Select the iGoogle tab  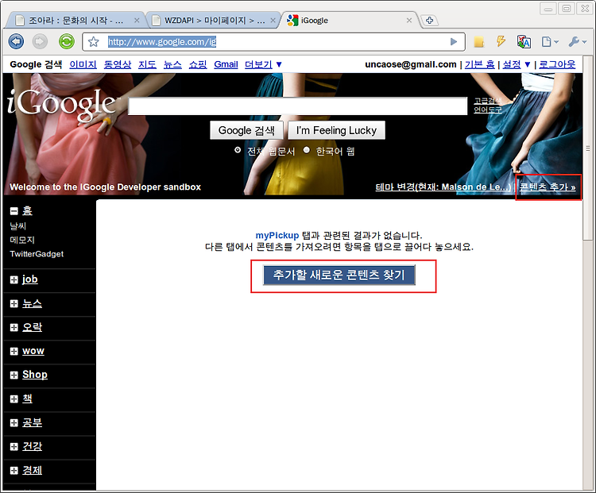tap(350, 21)
